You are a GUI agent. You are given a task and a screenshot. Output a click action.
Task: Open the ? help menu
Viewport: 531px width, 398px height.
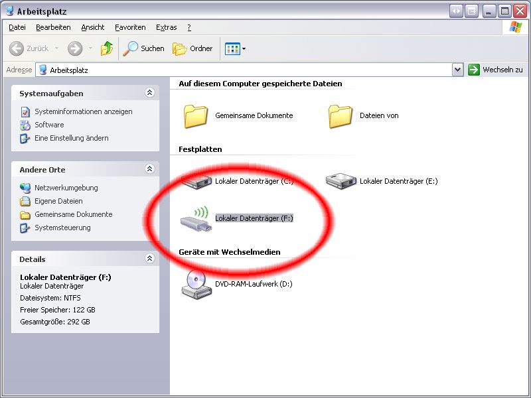(x=189, y=27)
